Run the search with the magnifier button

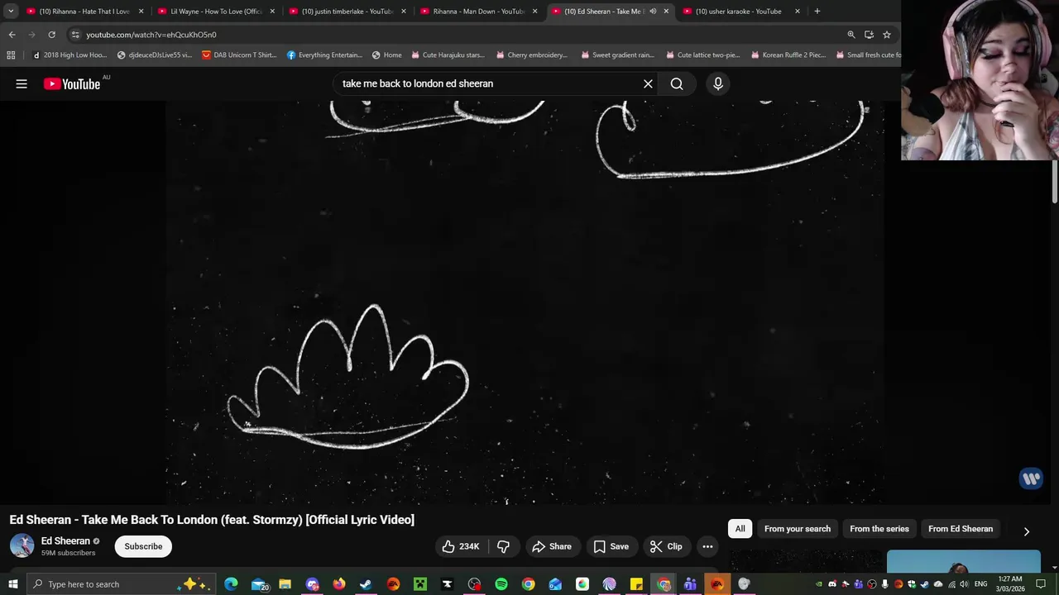677,83
